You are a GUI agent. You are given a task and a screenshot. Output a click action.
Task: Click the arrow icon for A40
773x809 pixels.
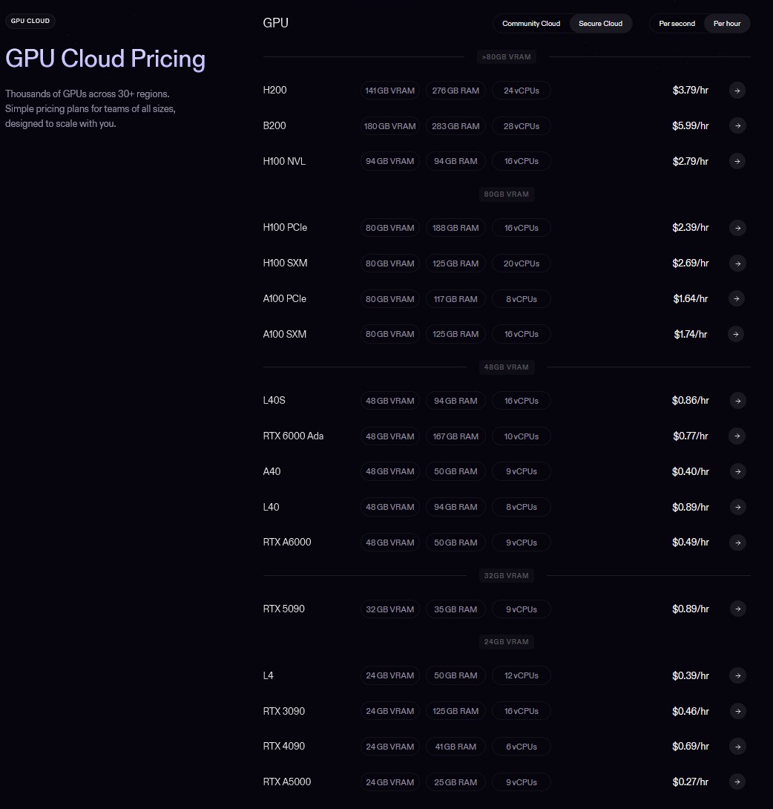click(x=738, y=471)
